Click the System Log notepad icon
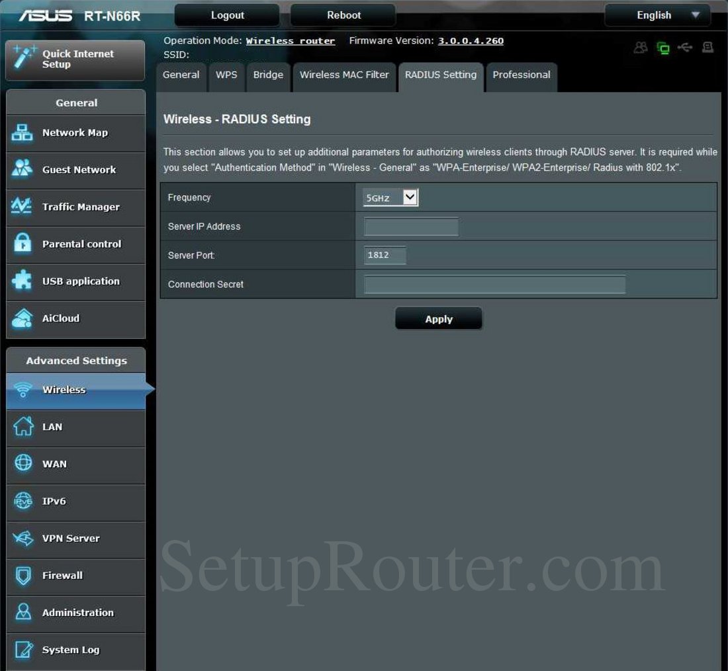The width and height of the screenshot is (728, 671). (x=24, y=649)
